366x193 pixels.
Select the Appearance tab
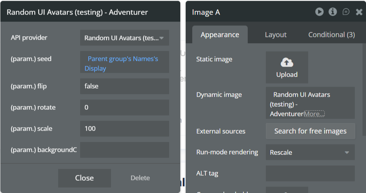(x=220, y=35)
